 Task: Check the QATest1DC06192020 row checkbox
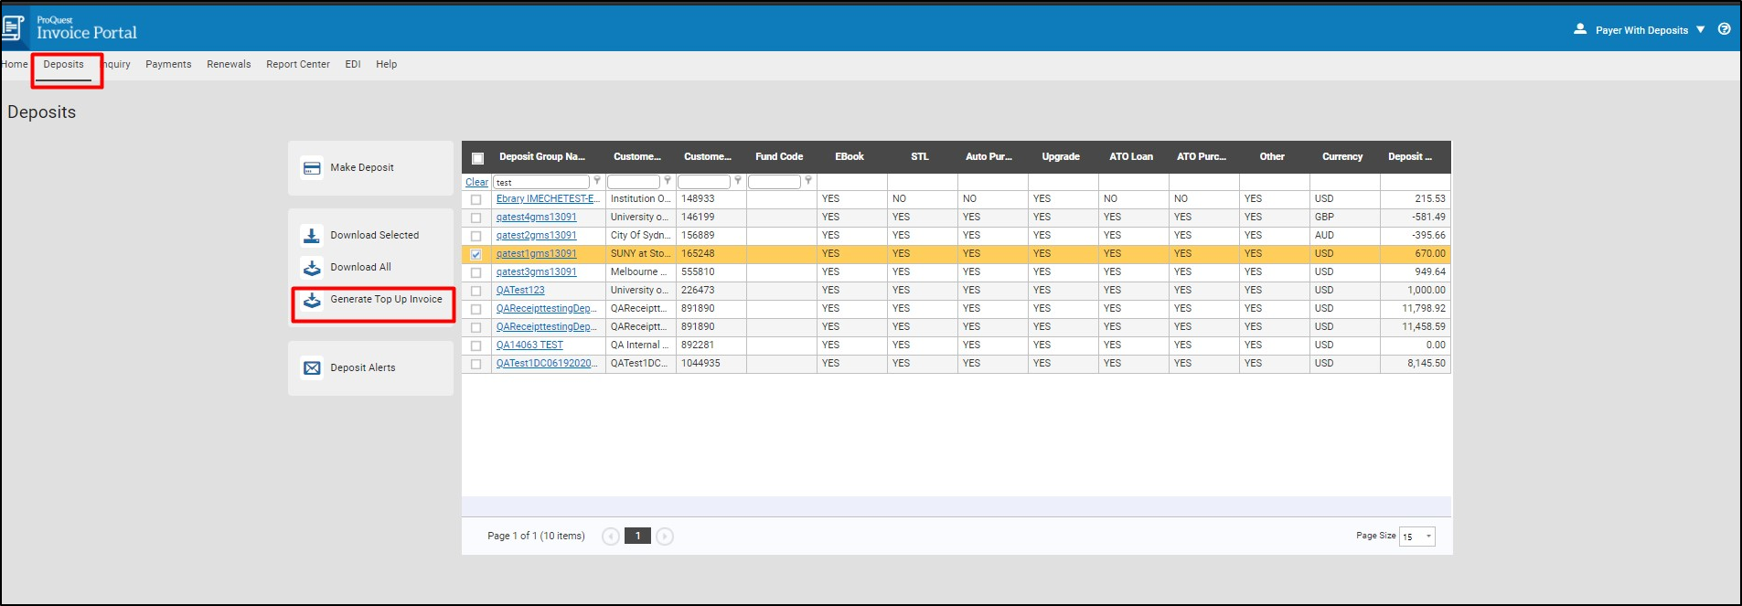point(476,364)
